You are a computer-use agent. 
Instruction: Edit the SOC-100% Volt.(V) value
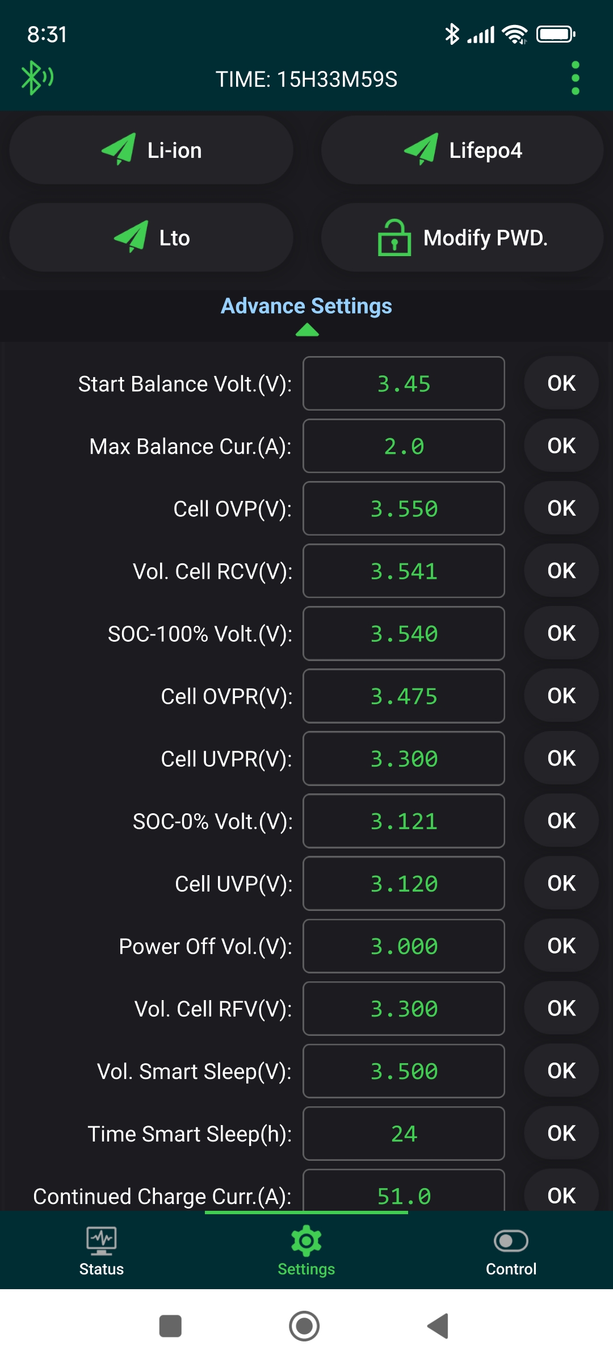(404, 634)
